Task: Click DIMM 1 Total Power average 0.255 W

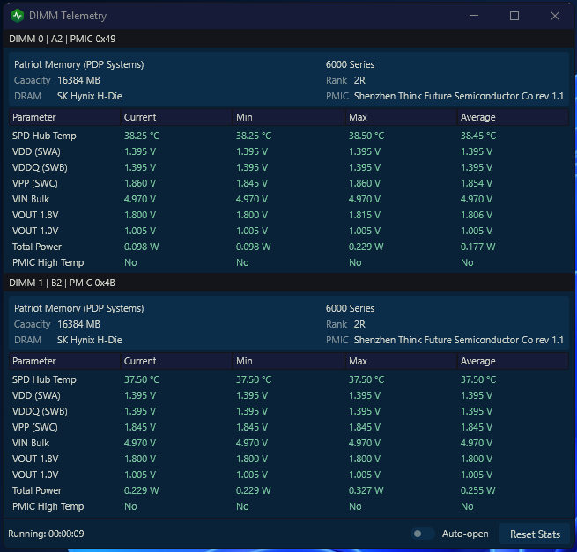Action: point(477,490)
